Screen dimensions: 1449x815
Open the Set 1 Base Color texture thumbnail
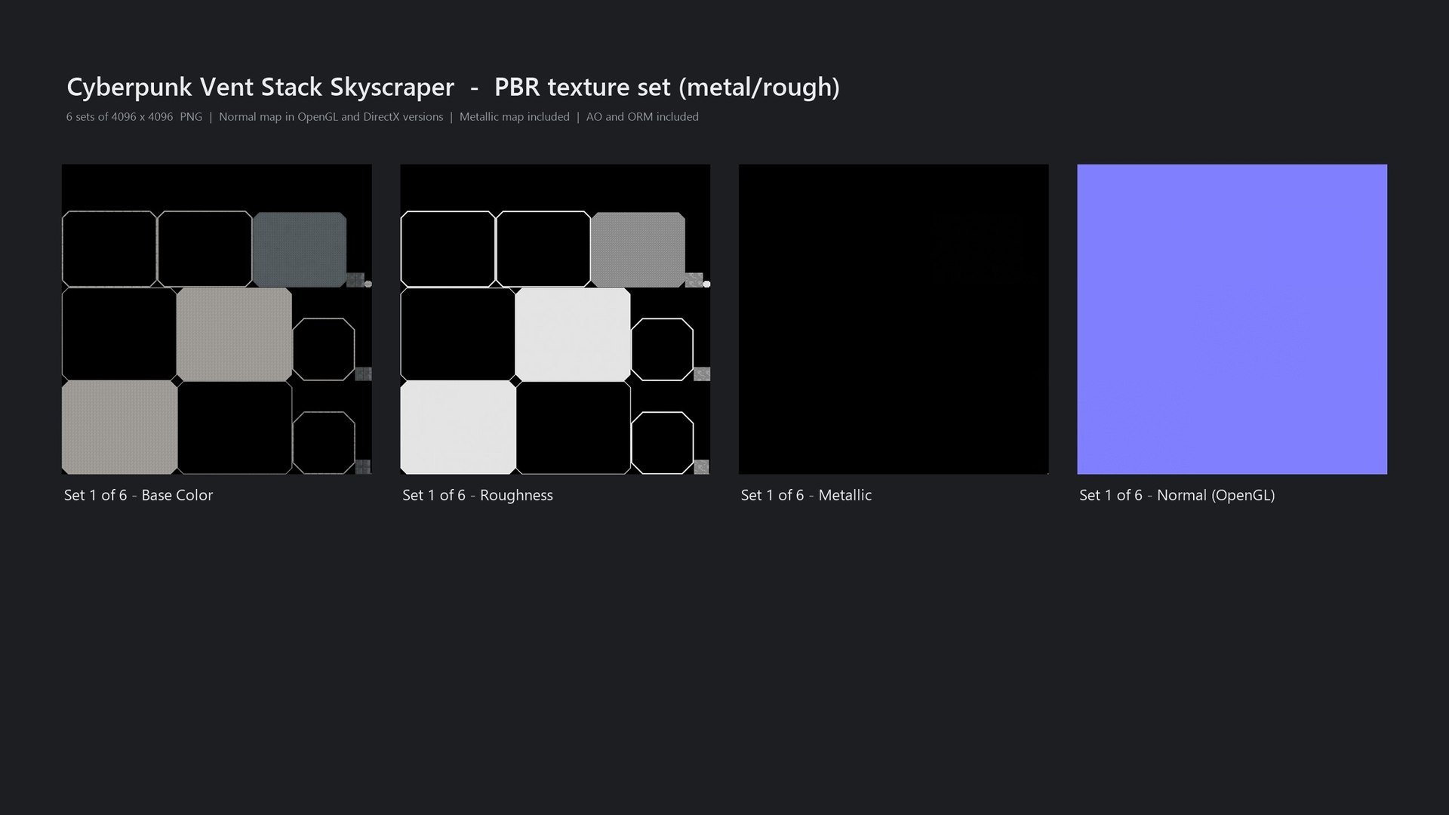click(217, 319)
